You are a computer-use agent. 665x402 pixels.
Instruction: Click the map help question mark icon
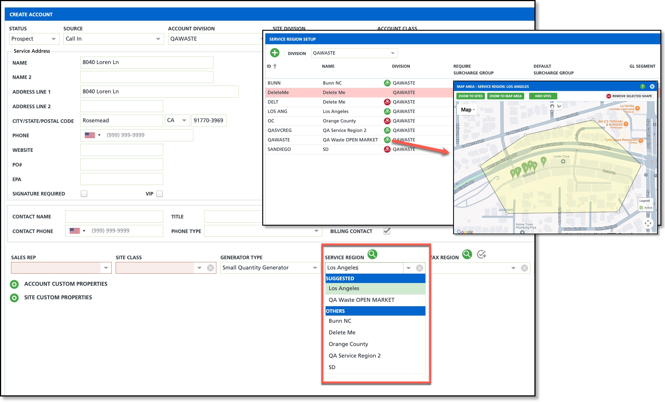point(642,86)
